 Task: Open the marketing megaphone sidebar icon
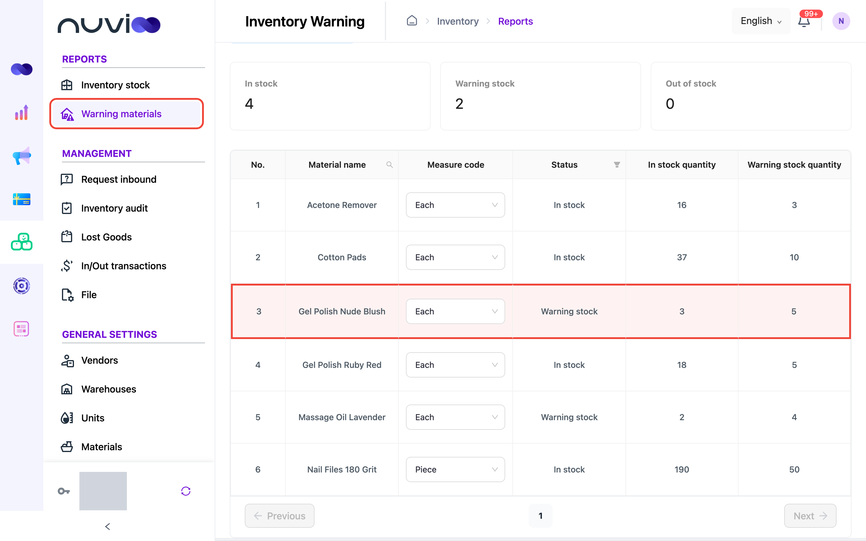[x=21, y=156]
